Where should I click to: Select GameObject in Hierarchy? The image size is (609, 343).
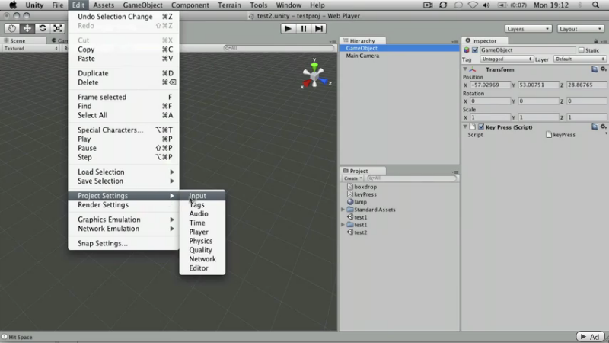399,48
